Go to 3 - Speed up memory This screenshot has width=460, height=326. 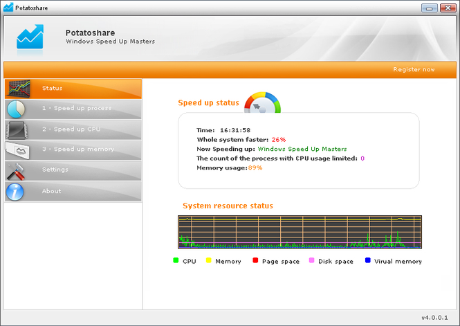(73, 150)
